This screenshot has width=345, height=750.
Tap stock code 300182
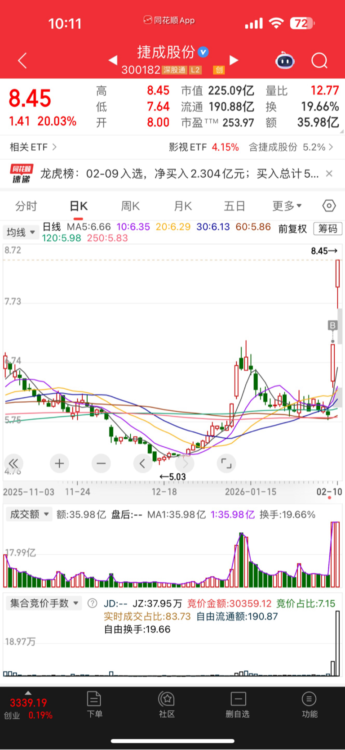141,70
